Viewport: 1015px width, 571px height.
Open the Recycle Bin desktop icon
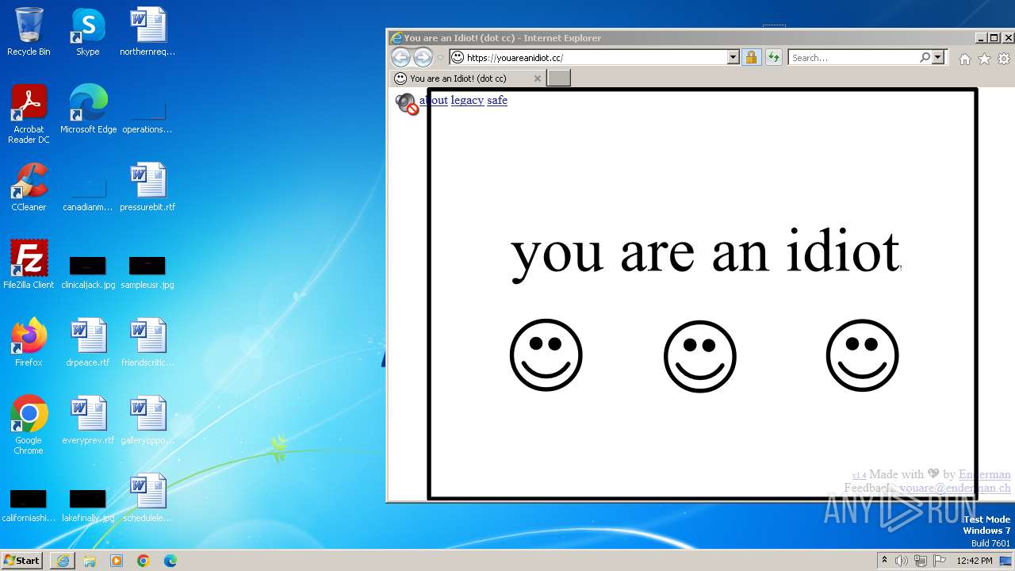(29, 32)
